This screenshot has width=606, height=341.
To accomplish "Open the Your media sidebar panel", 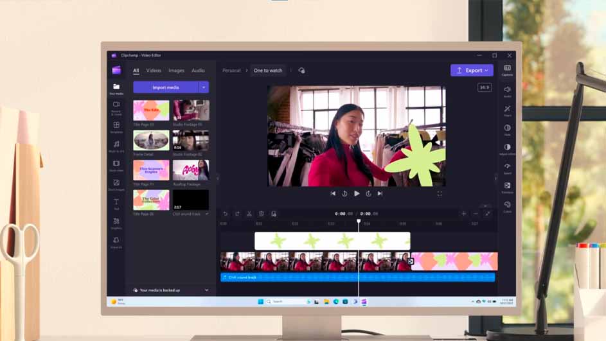I will pyautogui.click(x=116, y=89).
